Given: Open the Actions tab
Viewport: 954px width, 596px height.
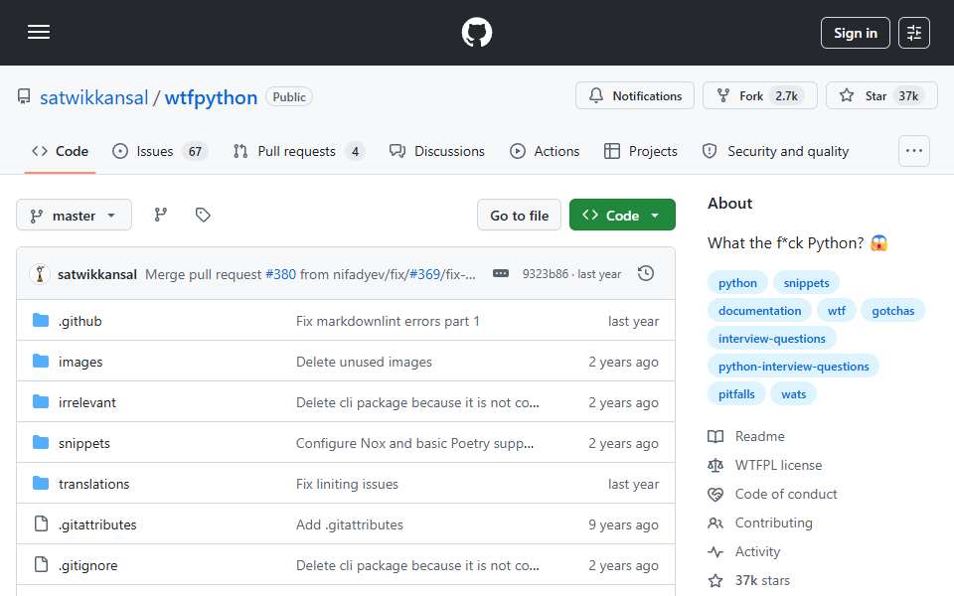Looking at the screenshot, I should [545, 151].
